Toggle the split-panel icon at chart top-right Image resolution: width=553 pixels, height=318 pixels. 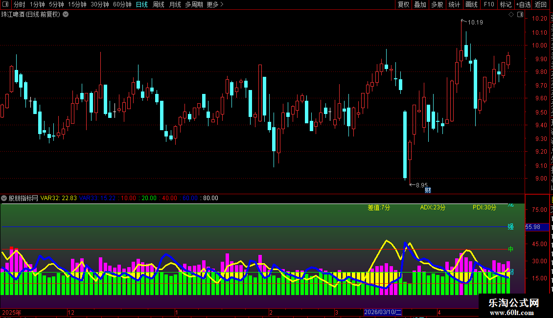[x=520, y=15]
